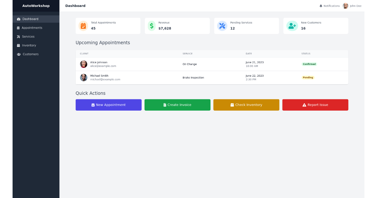Select the AutoWorkshop header logo
377x198 pixels.
click(x=36, y=6)
